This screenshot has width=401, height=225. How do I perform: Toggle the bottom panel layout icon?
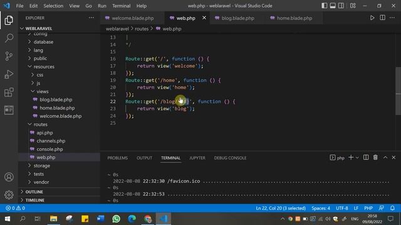tap(333, 6)
